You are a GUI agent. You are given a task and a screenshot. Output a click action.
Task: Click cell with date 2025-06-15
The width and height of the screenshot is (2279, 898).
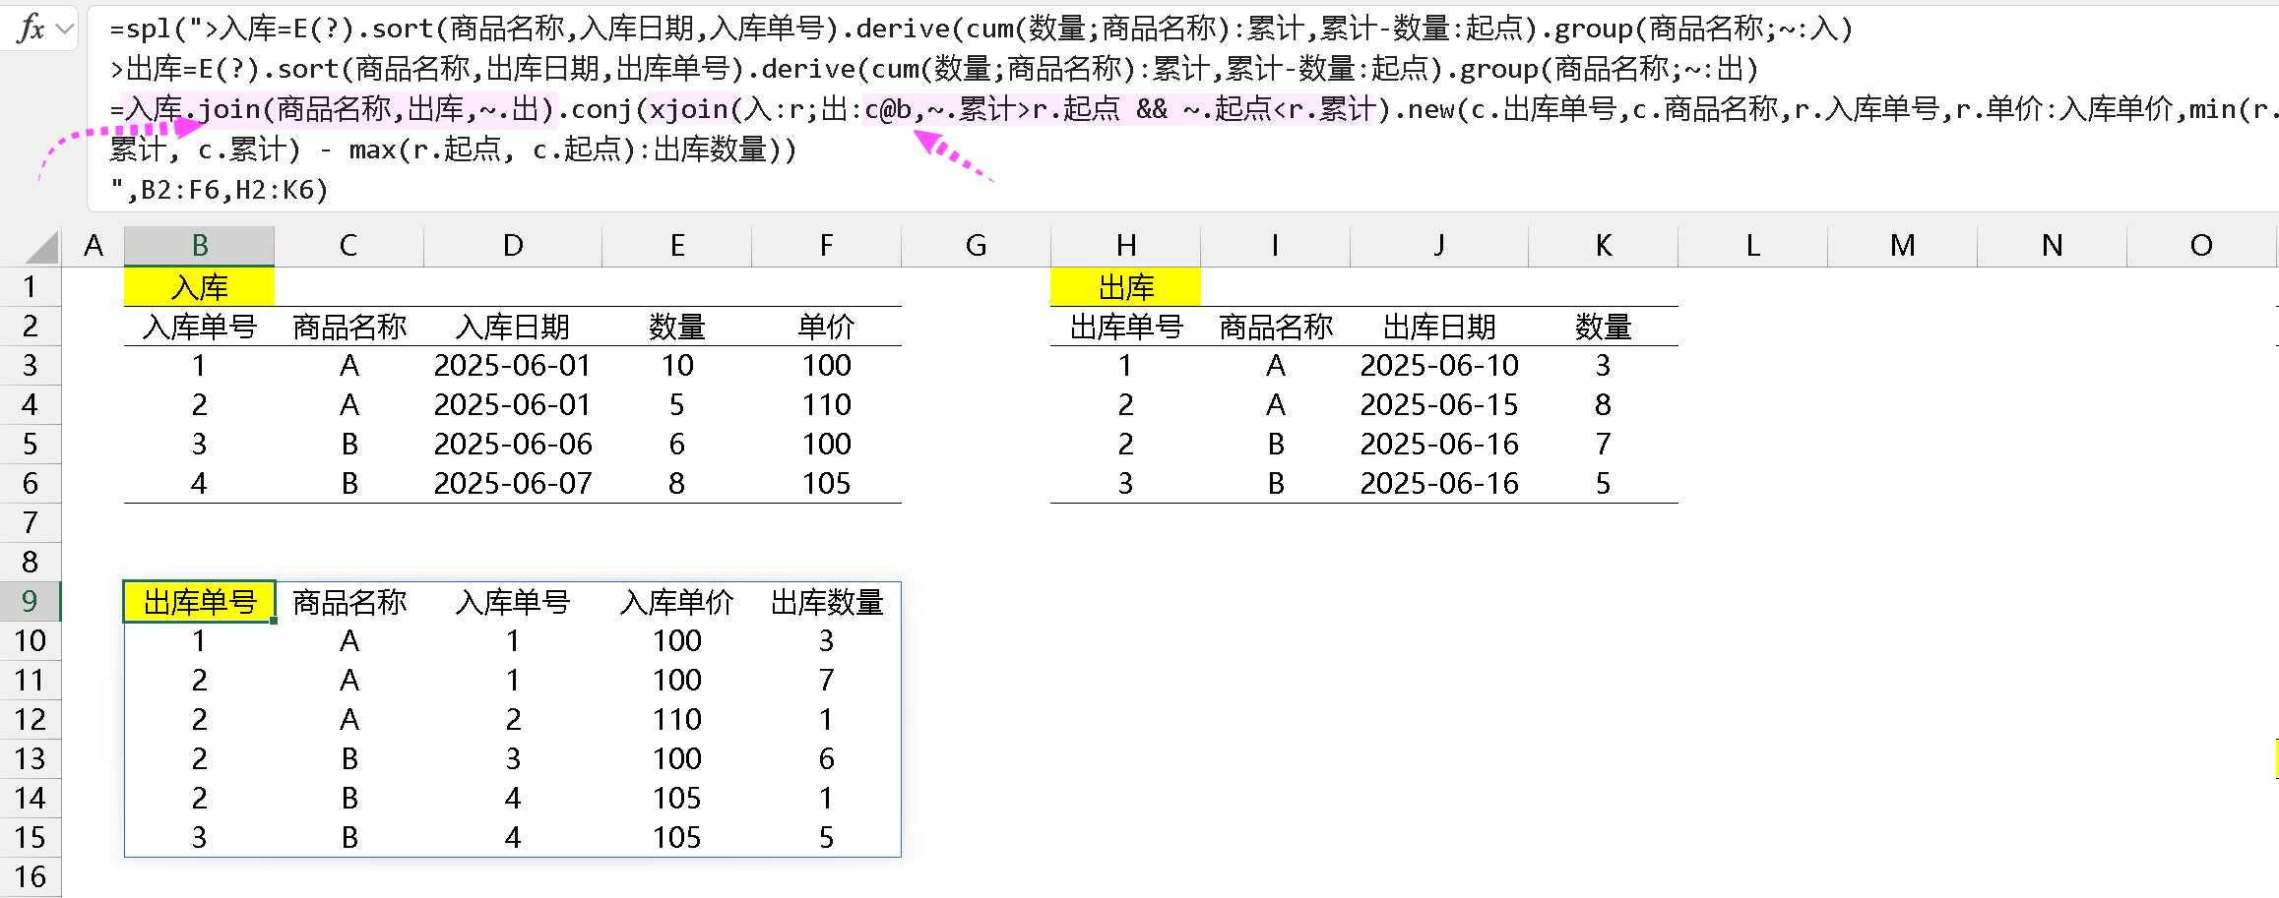click(x=1439, y=404)
